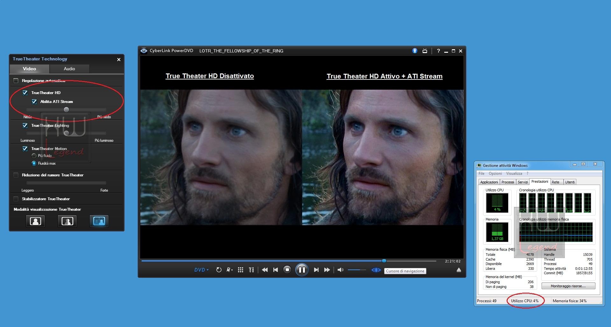The height and width of the screenshot is (327, 611).
Task: Click the Memoria fisica: 34% status text
Action: point(569,301)
